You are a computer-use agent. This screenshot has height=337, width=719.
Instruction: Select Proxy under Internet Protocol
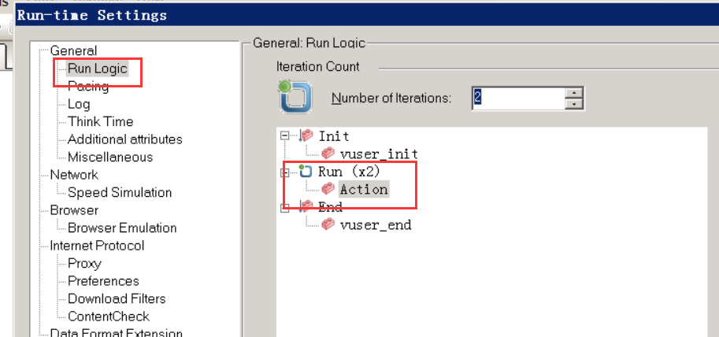(x=84, y=264)
